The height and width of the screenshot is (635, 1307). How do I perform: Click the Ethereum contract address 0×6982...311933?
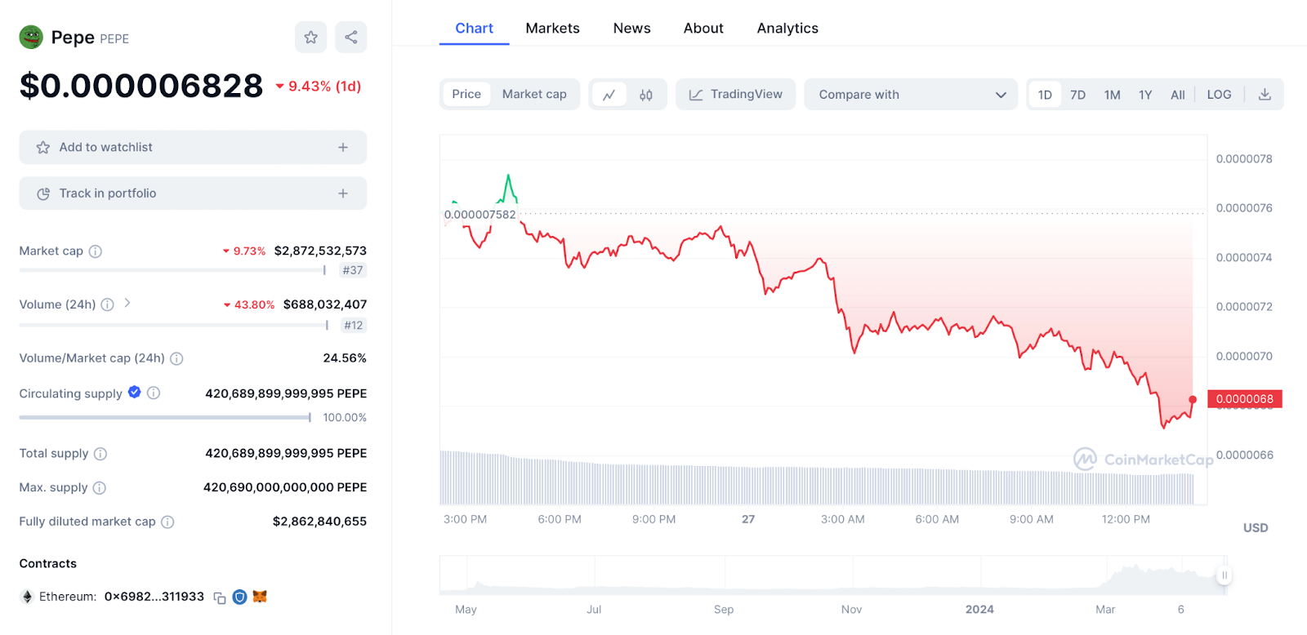click(154, 597)
